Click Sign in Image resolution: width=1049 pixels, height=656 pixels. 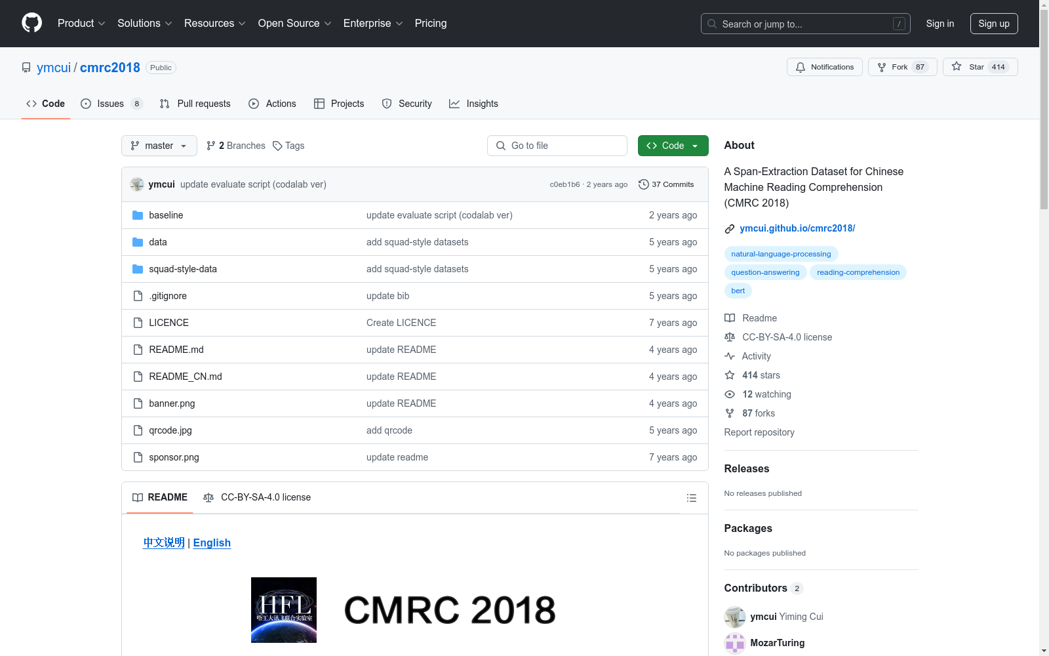[x=940, y=24]
